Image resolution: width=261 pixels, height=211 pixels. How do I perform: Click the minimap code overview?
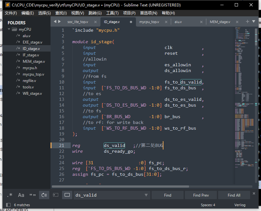(x=244, y=97)
